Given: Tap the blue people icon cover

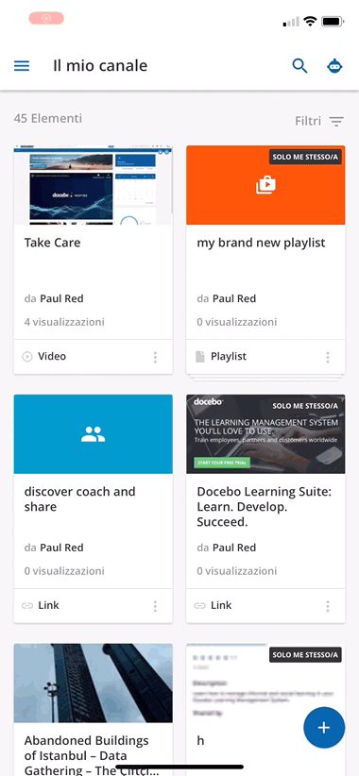Looking at the screenshot, I should 94,434.
